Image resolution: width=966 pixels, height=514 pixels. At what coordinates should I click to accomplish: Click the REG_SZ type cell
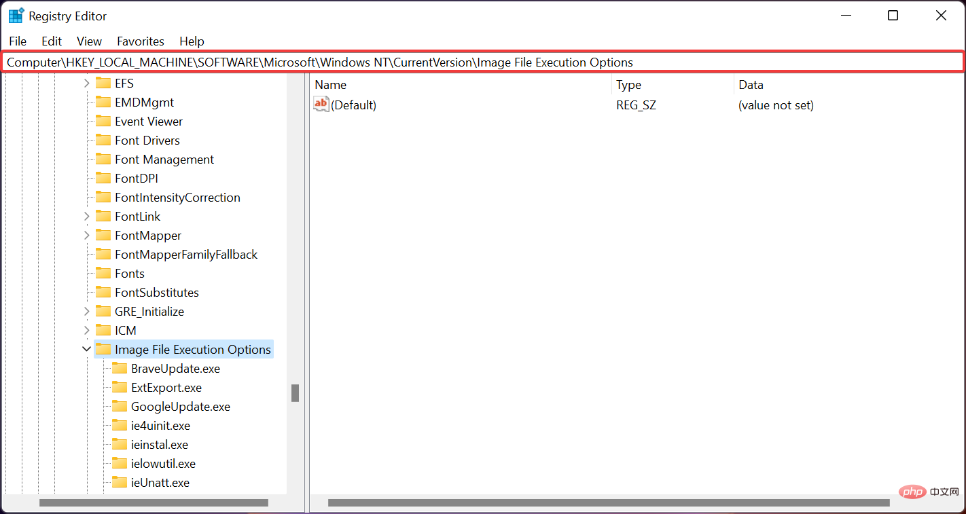[637, 105]
